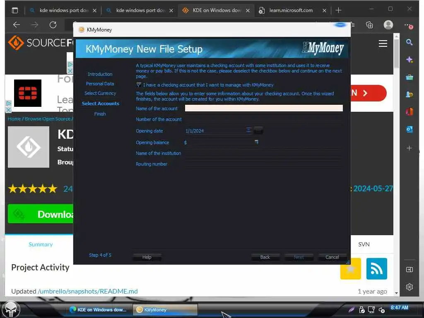Image resolution: width=424 pixels, height=318 pixels.
Task: Open sidebar Tools briefcase icon
Action: [410, 77]
